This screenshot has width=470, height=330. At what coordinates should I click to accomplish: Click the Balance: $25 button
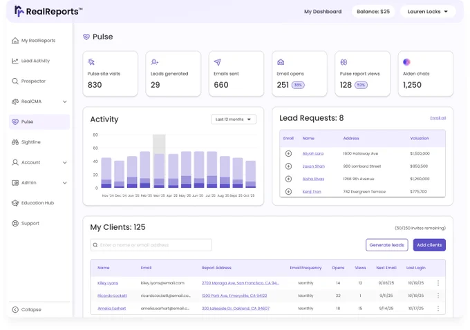click(x=373, y=12)
